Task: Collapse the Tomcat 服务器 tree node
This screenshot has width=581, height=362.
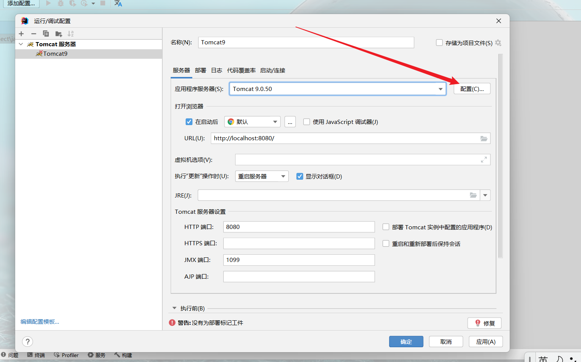Action: 21,44
